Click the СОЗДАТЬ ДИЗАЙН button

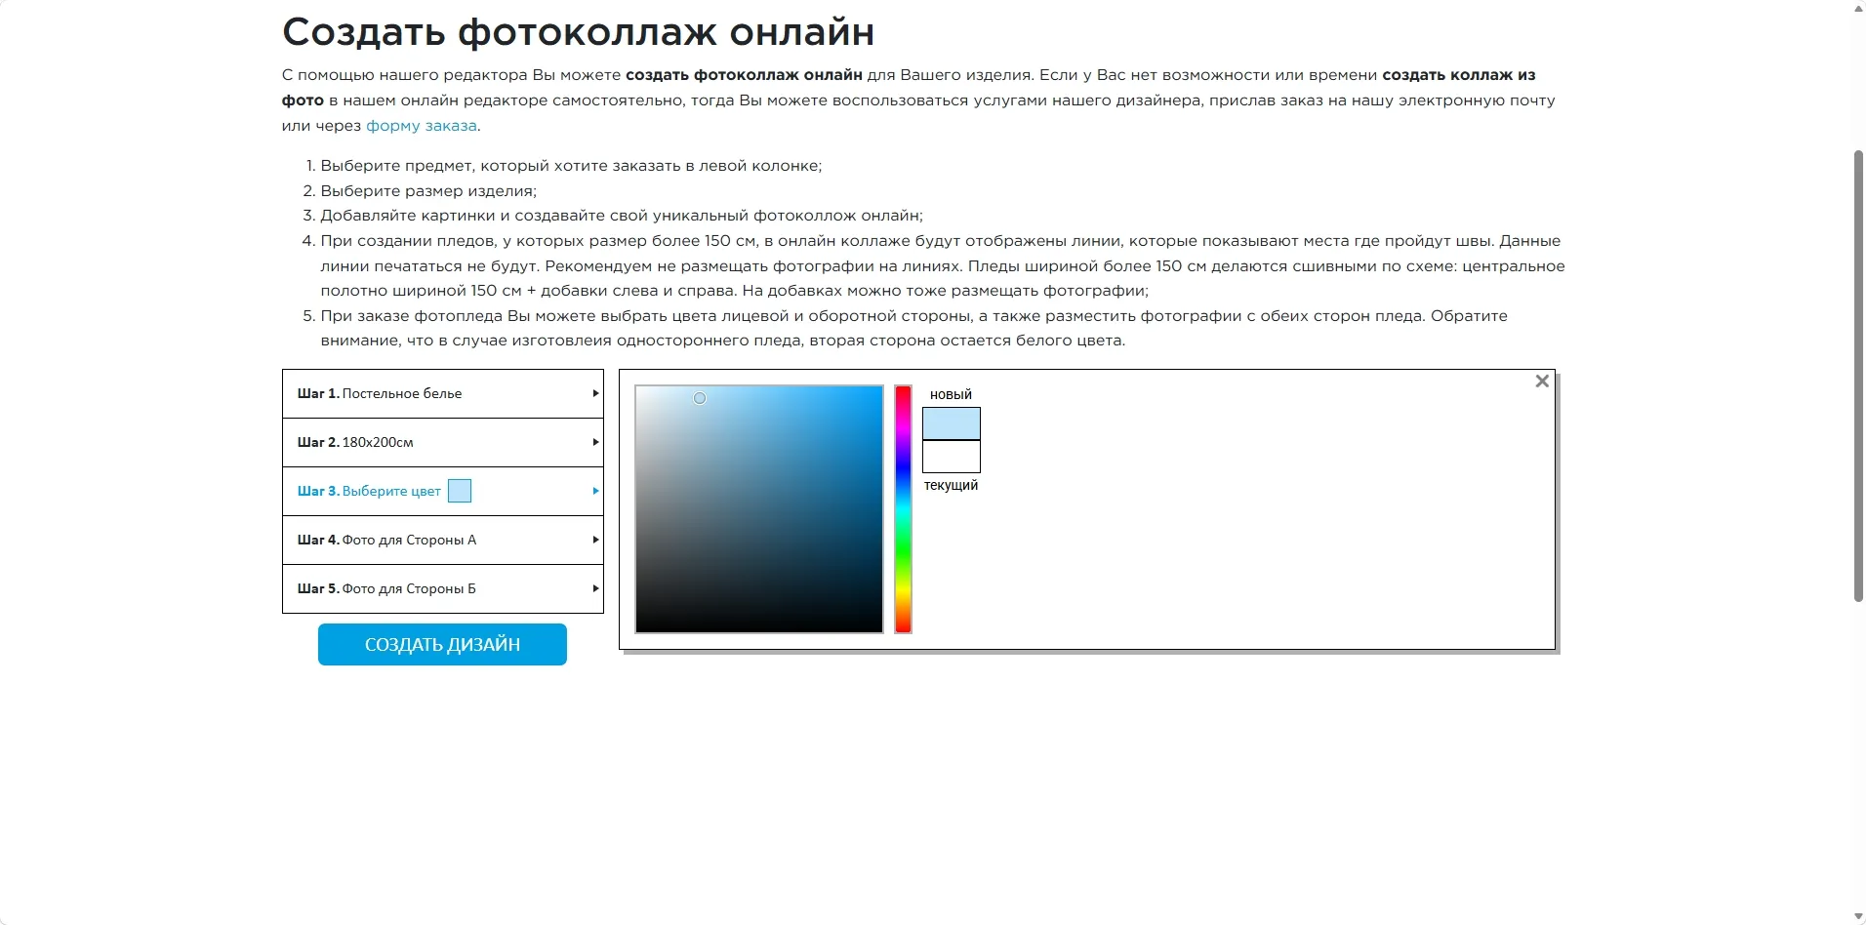(x=442, y=644)
